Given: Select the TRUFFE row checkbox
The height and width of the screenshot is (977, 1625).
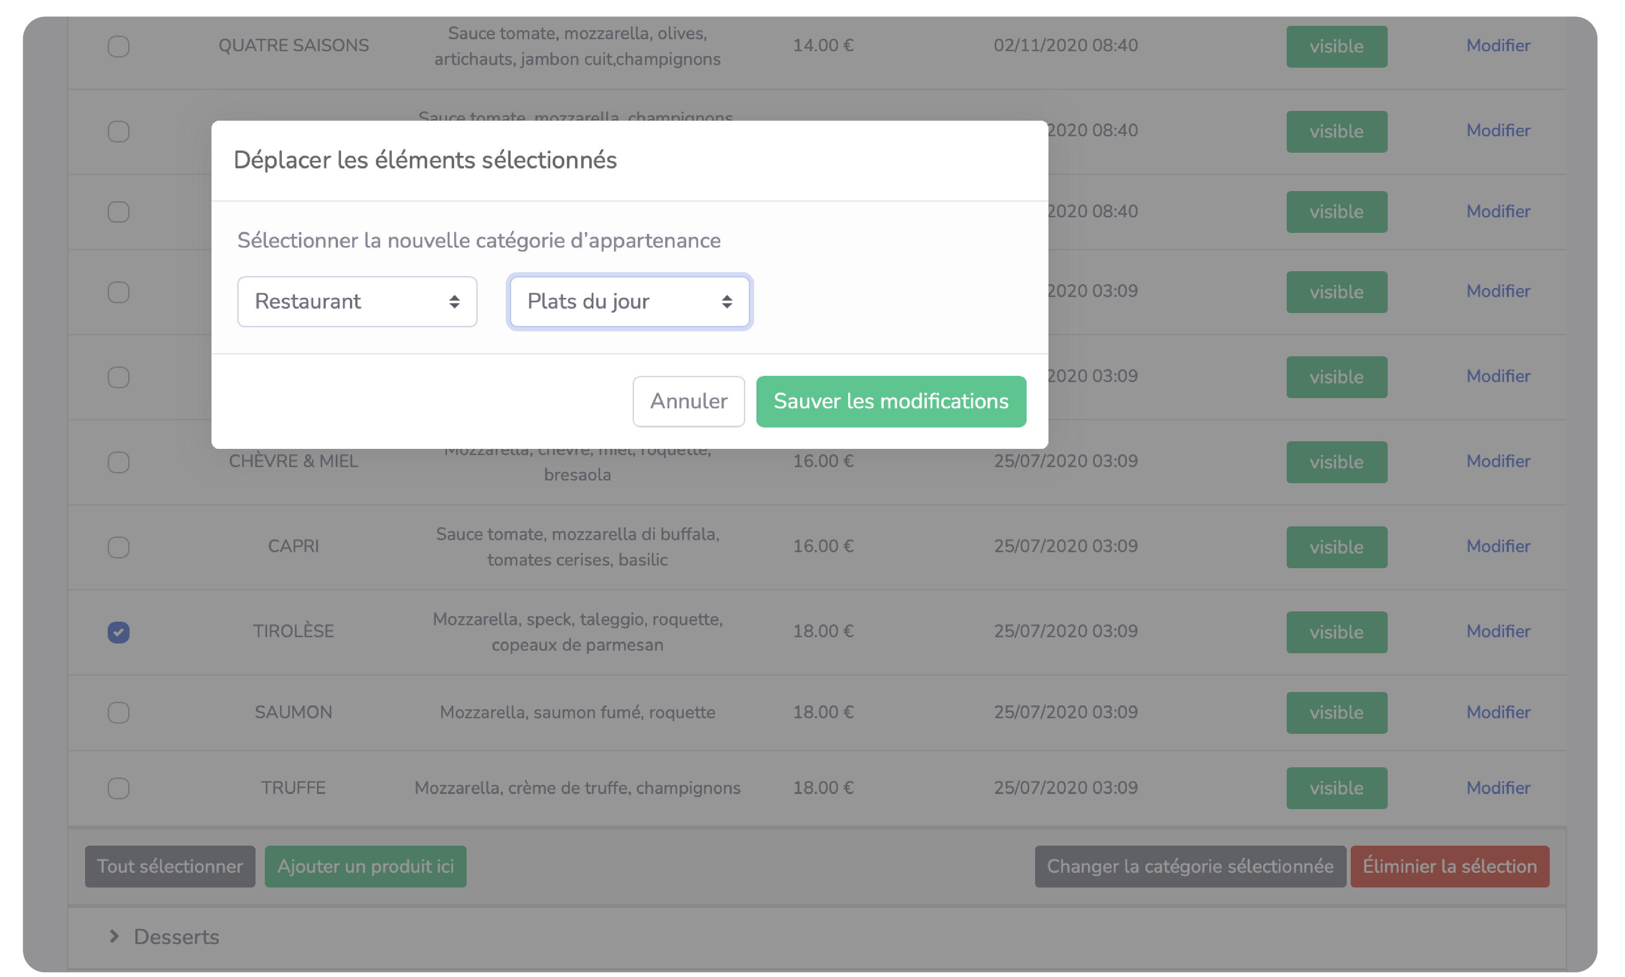Looking at the screenshot, I should [118, 788].
